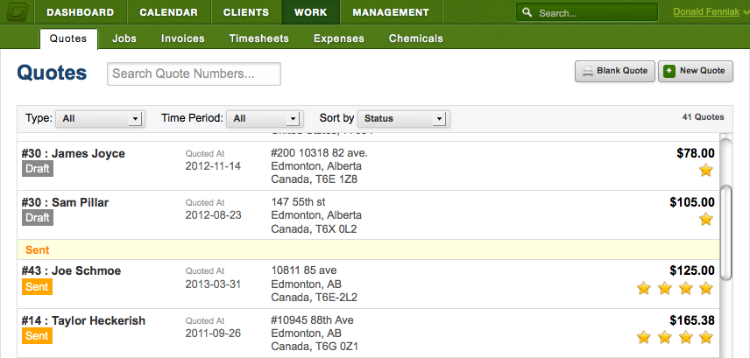Click the last star of Taylor Heckerish's rating
The height and width of the screenshot is (358, 750).
(706, 337)
